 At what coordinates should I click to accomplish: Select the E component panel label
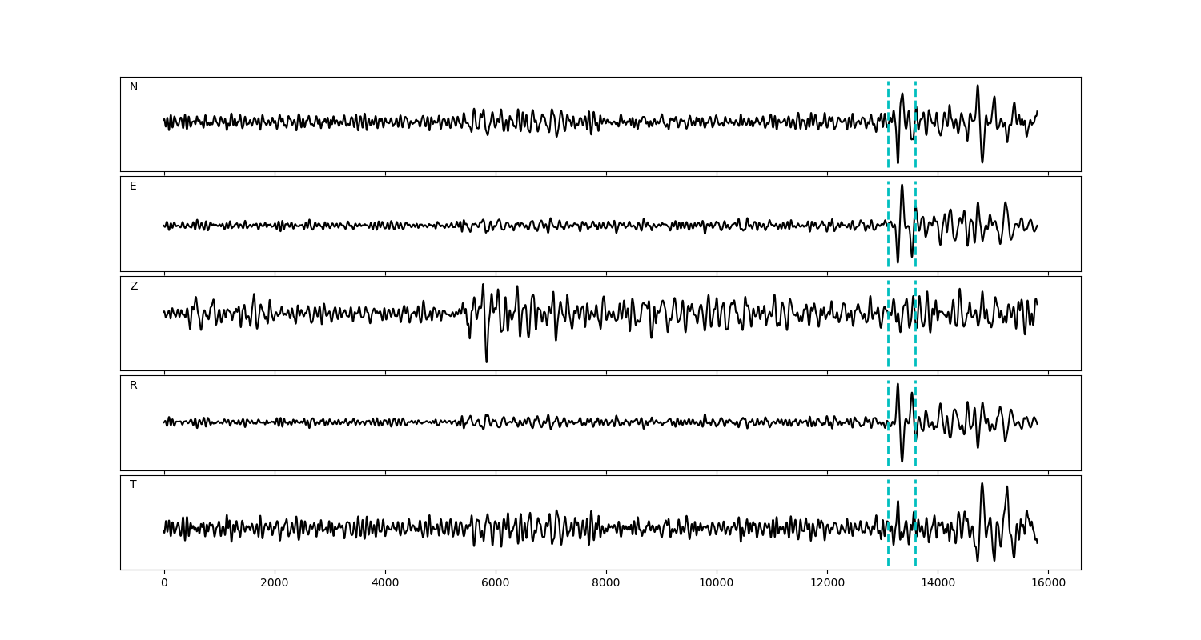(133, 186)
